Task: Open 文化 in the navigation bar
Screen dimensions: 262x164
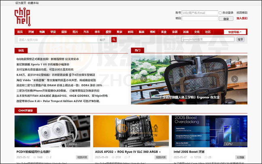Action: (x=197, y=32)
